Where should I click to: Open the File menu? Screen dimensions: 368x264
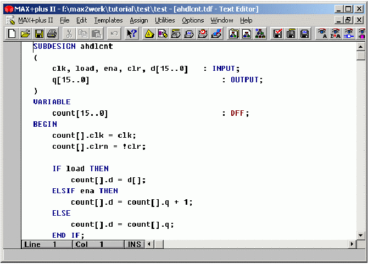click(65, 20)
